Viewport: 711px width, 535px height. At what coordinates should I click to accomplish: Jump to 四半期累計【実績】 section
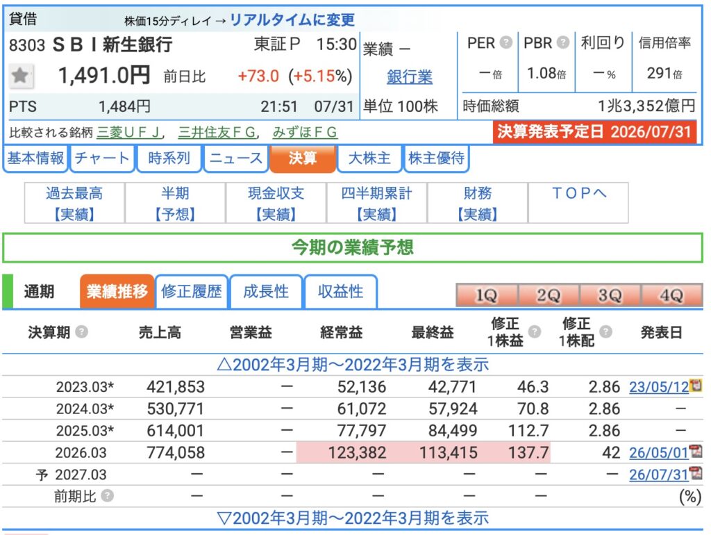tap(376, 203)
